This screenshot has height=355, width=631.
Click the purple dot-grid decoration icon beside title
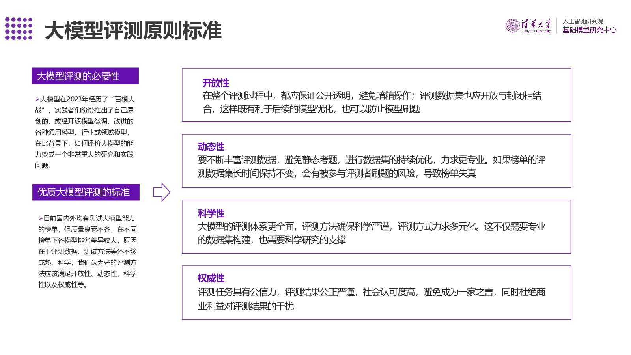[19, 28]
